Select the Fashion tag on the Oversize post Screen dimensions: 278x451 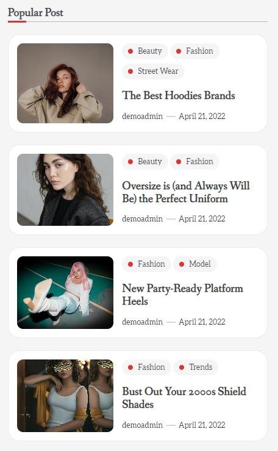(194, 162)
